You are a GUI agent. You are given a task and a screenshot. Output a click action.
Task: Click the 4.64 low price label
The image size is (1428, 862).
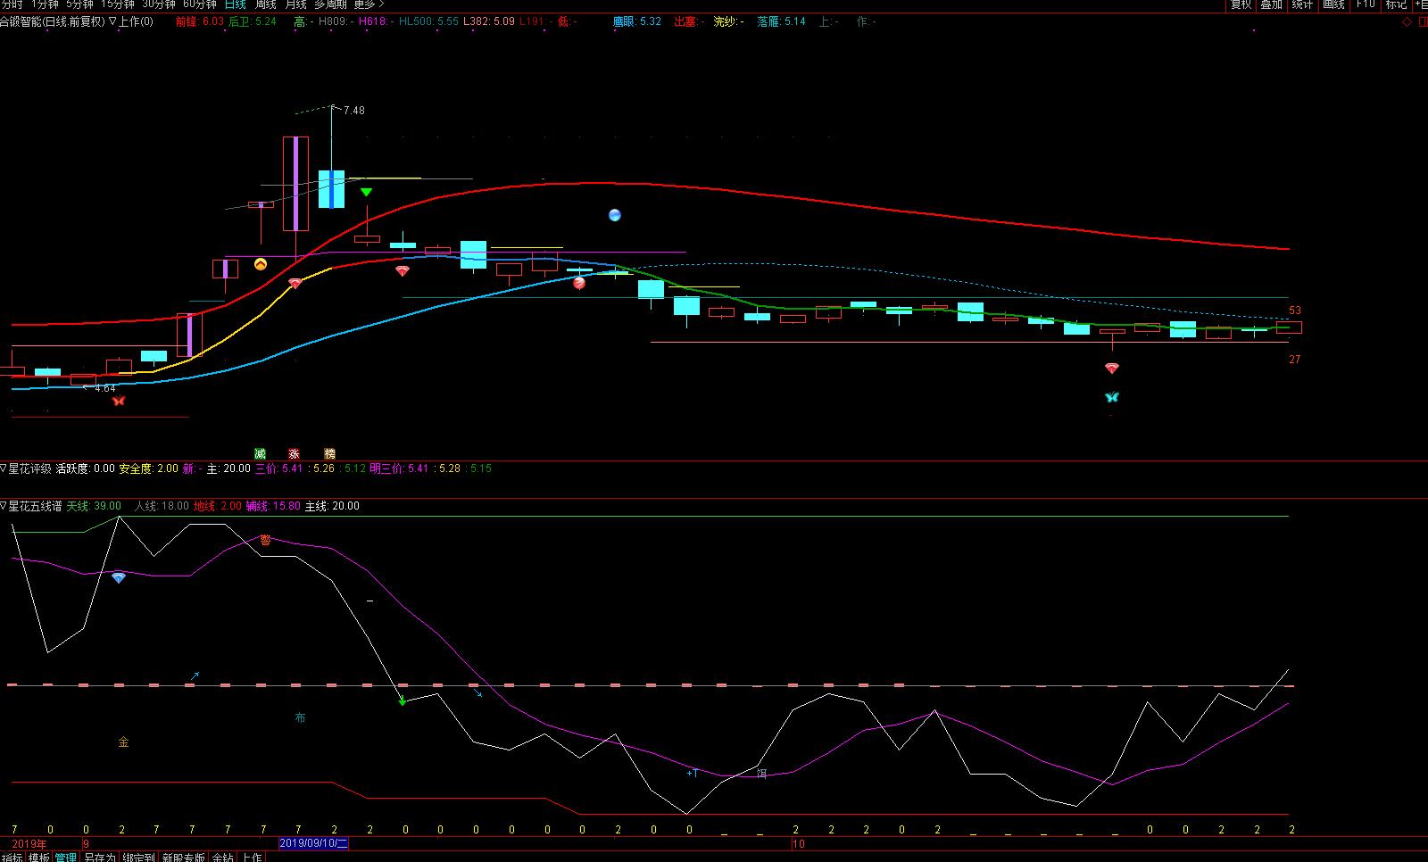tap(104, 388)
